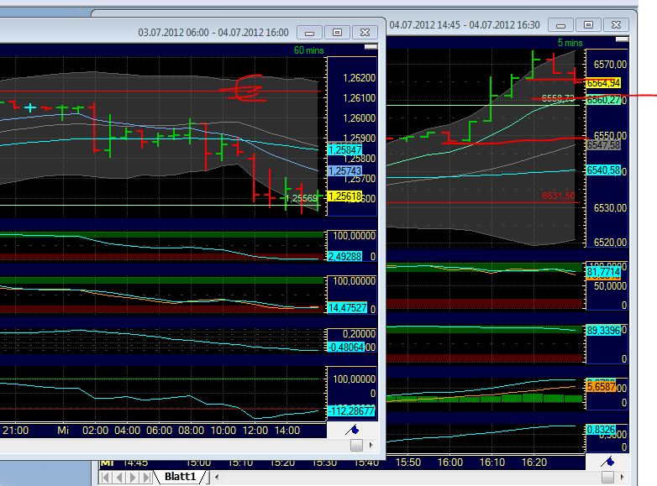Click the cyan 6540,58 price label
Image resolution: width=657 pixels, height=486 pixels.
tap(603, 170)
